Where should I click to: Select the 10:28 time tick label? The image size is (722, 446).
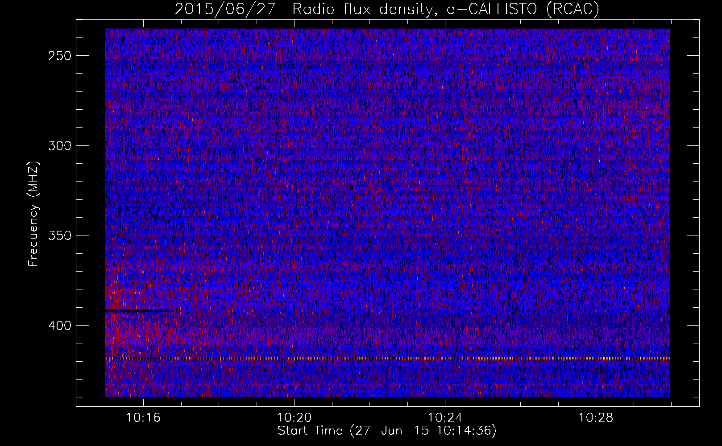click(x=596, y=418)
